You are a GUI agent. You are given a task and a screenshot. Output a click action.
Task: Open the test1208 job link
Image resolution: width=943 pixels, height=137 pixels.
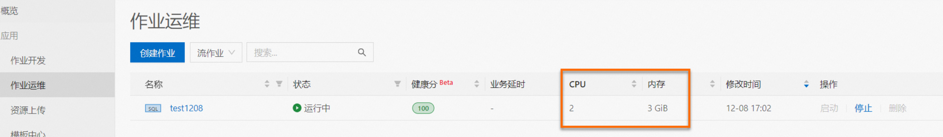click(186, 108)
